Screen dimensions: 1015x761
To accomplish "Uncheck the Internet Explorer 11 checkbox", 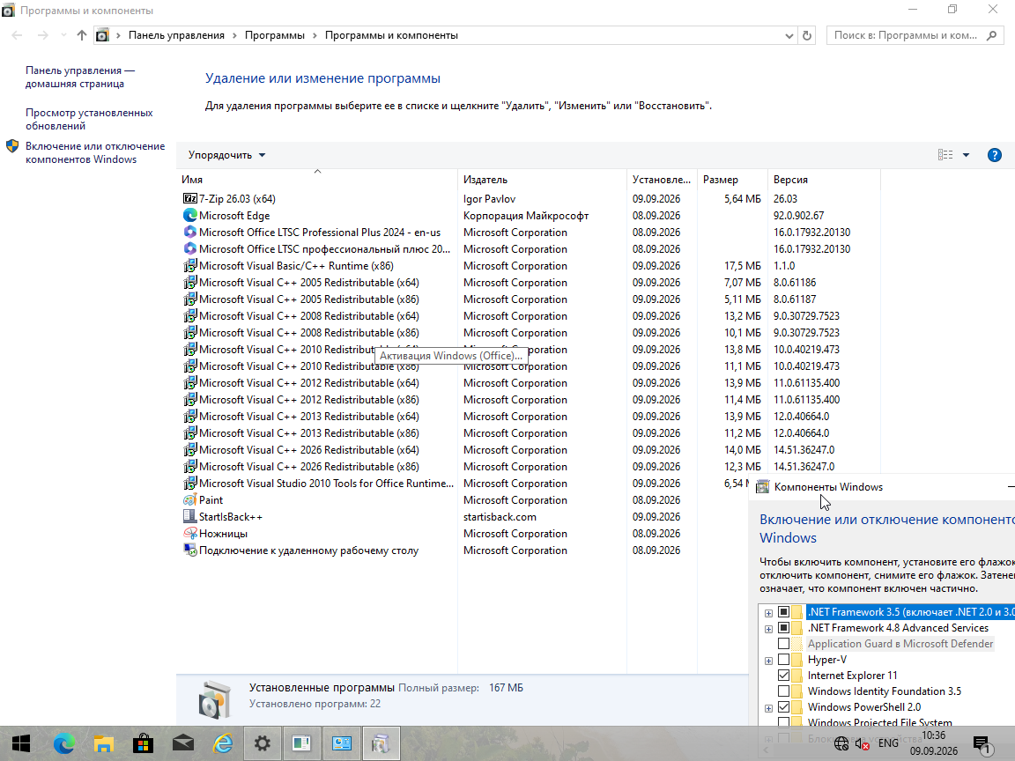I will pos(783,676).
